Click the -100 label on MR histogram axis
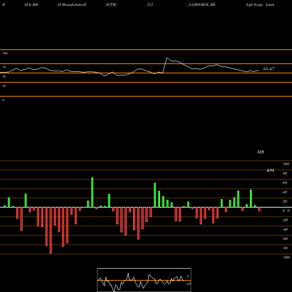 286,258
